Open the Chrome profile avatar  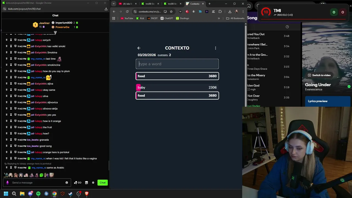237,12
